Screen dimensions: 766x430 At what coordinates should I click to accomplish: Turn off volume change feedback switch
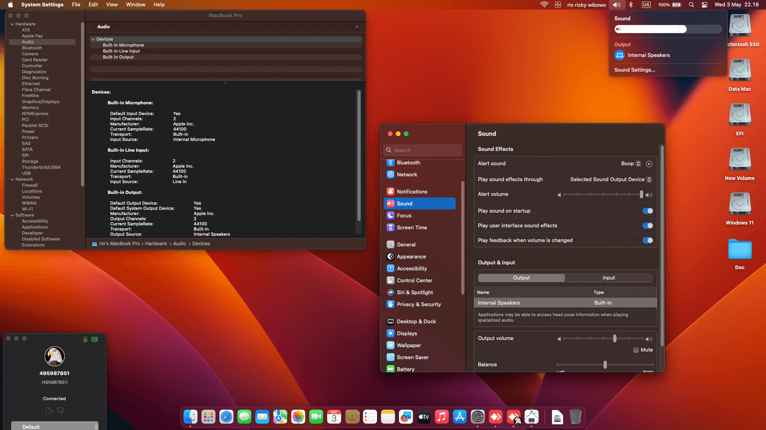(x=648, y=240)
